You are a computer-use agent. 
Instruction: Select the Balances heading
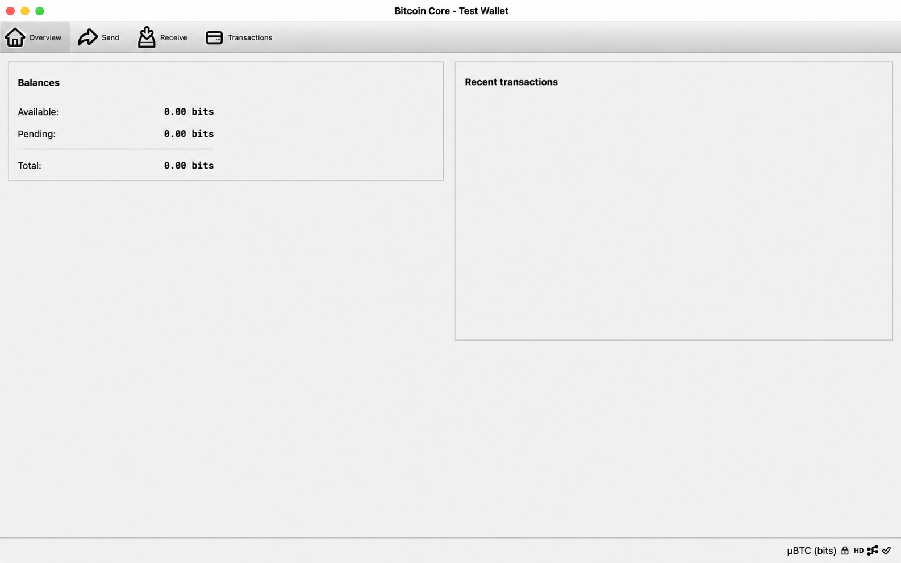(x=39, y=83)
